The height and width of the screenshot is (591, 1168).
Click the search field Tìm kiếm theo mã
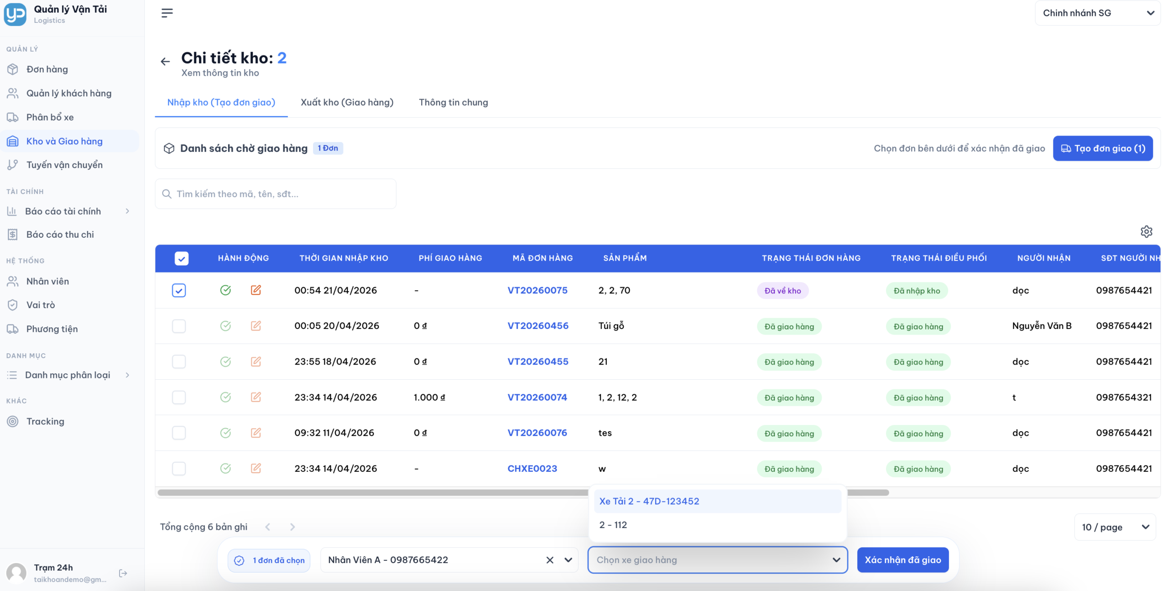(276, 194)
